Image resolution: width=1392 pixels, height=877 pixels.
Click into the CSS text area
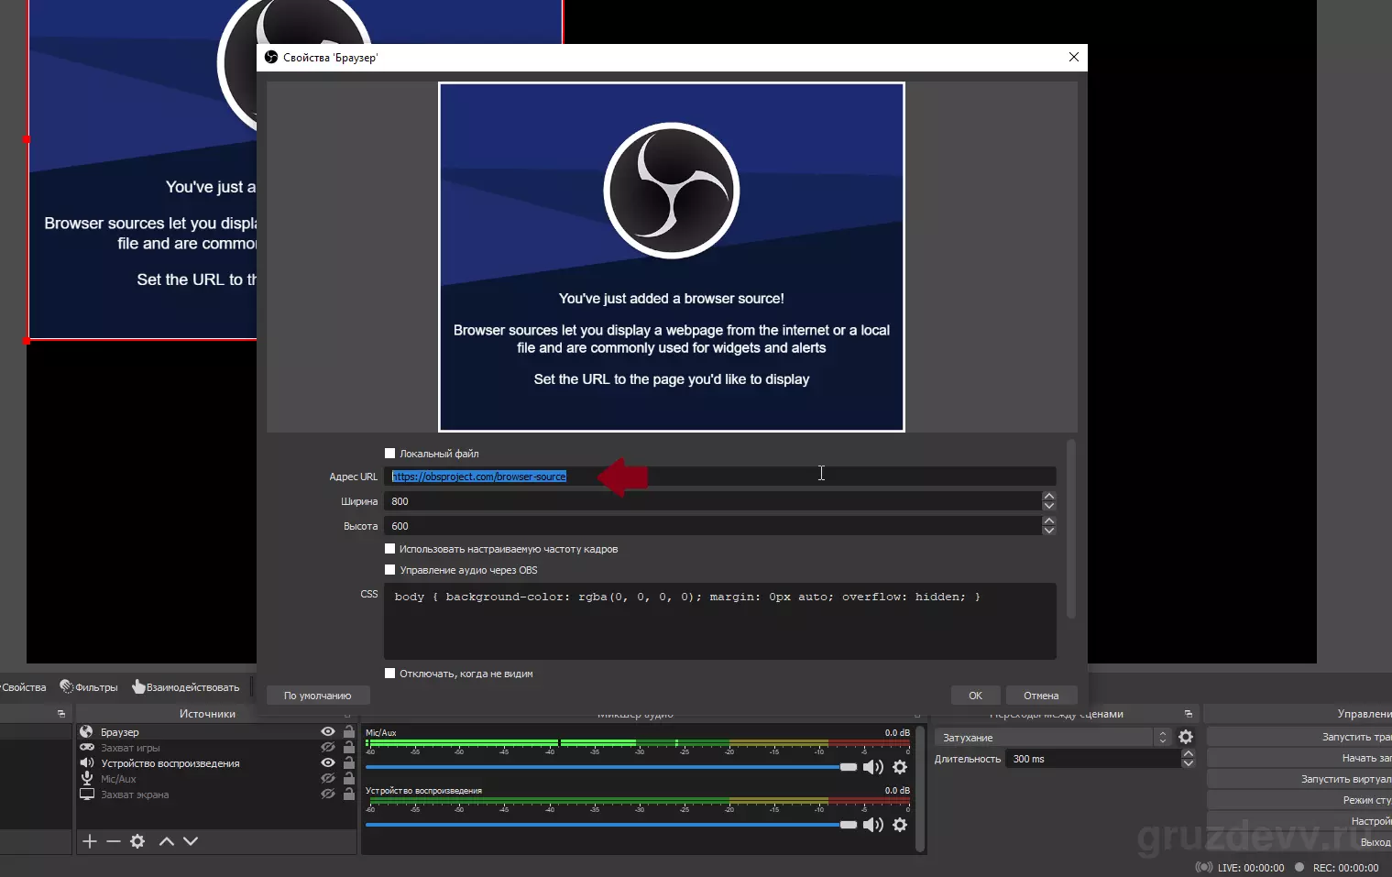tap(720, 620)
